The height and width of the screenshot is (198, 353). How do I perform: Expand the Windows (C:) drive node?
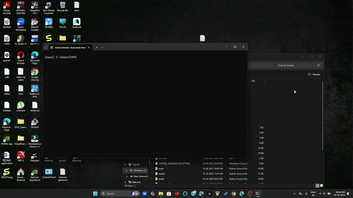tap(127, 170)
